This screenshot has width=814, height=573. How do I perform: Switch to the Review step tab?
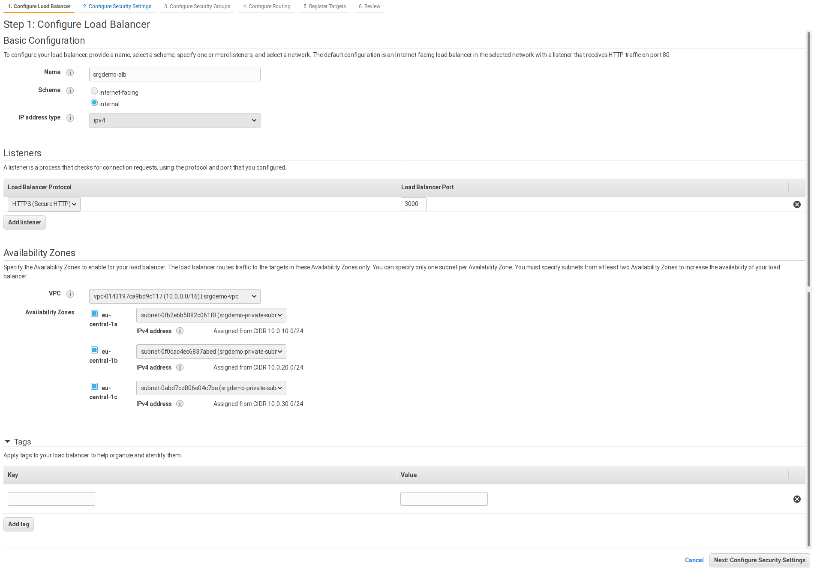point(369,6)
